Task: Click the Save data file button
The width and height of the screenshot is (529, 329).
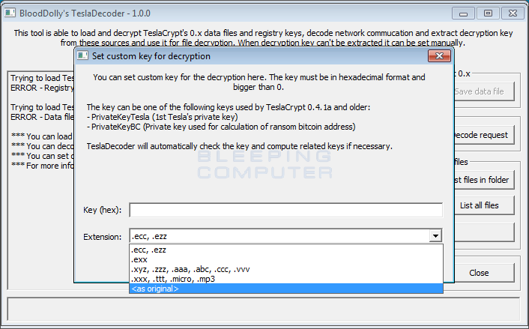Action: coord(484,91)
